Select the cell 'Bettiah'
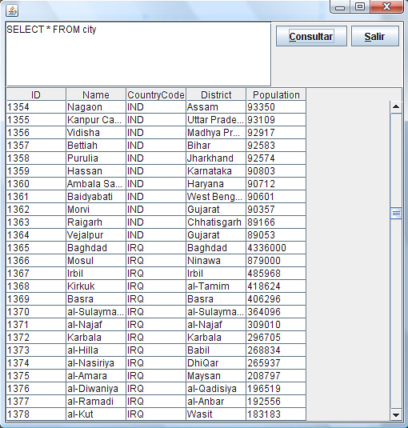This screenshot has height=428, width=408. pyautogui.click(x=96, y=146)
